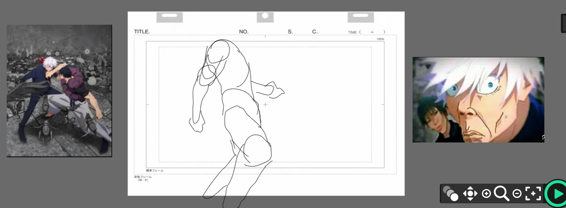Select the pan/move arrows tool
This screenshot has height=208, width=566.
click(x=470, y=193)
